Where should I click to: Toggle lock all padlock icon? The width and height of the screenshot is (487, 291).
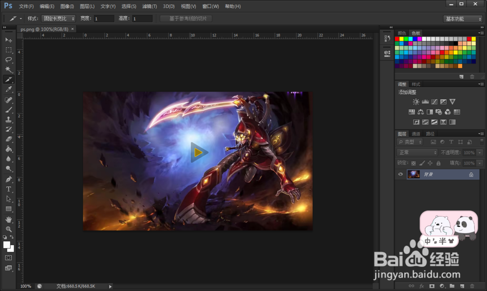pyautogui.click(x=438, y=163)
